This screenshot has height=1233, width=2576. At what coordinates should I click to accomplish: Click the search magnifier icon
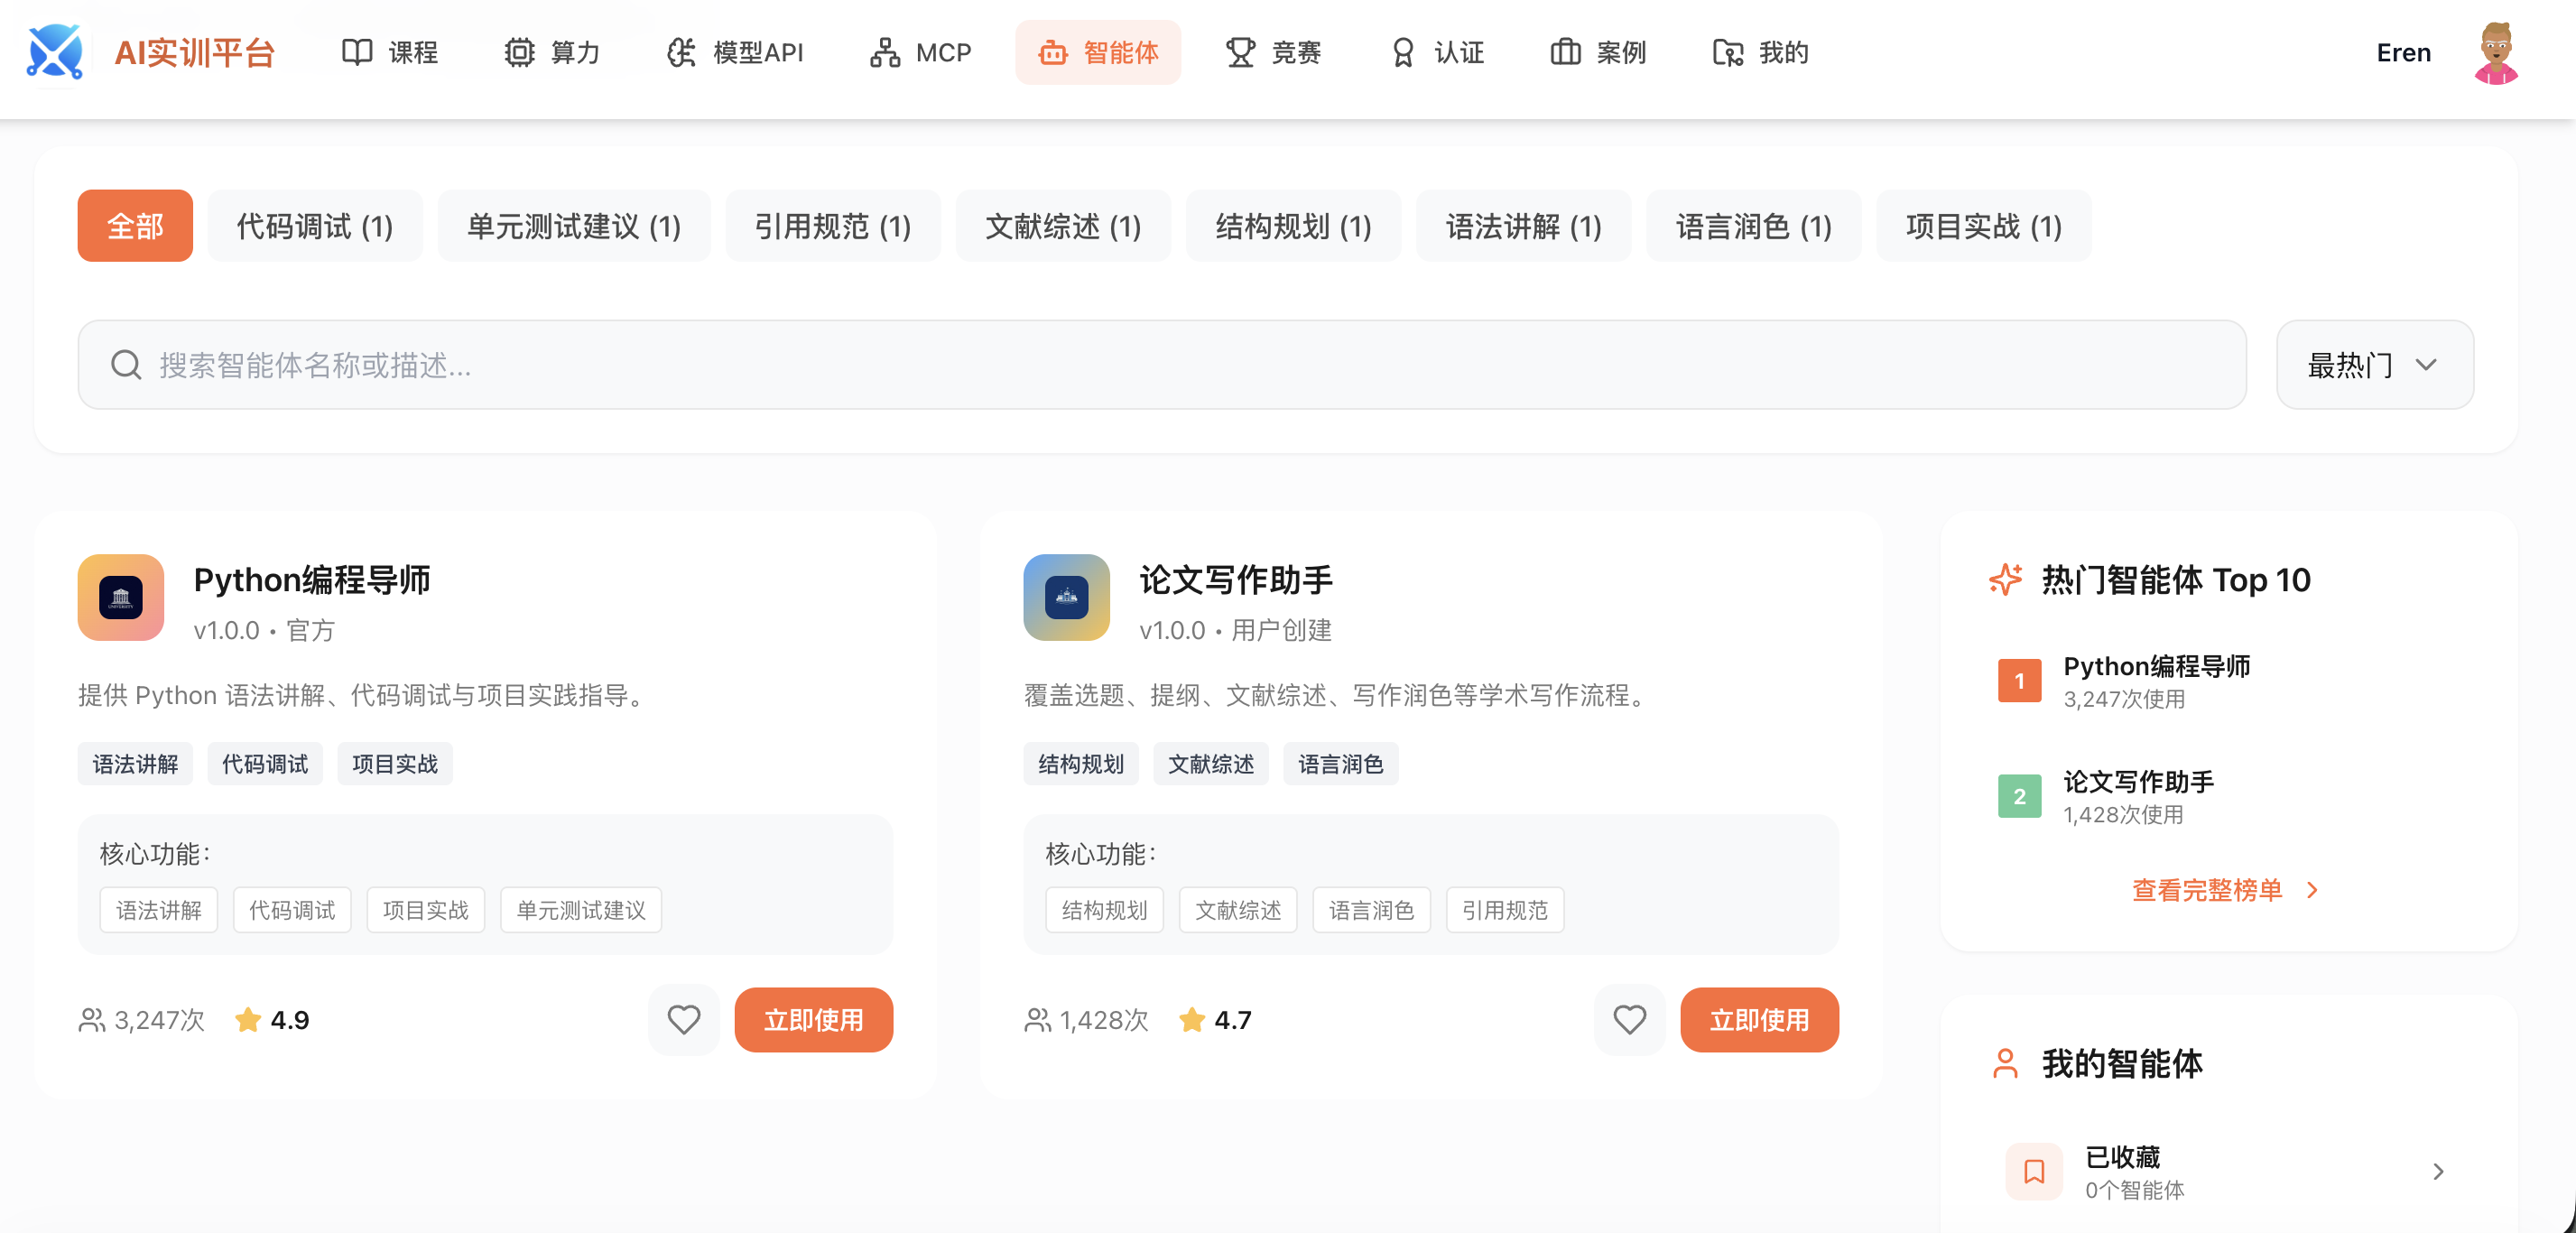(x=126, y=364)
